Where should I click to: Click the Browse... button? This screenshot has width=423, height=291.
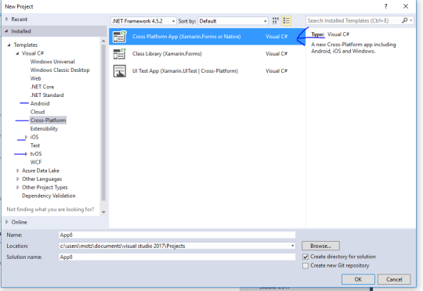[x=320, y=246]
